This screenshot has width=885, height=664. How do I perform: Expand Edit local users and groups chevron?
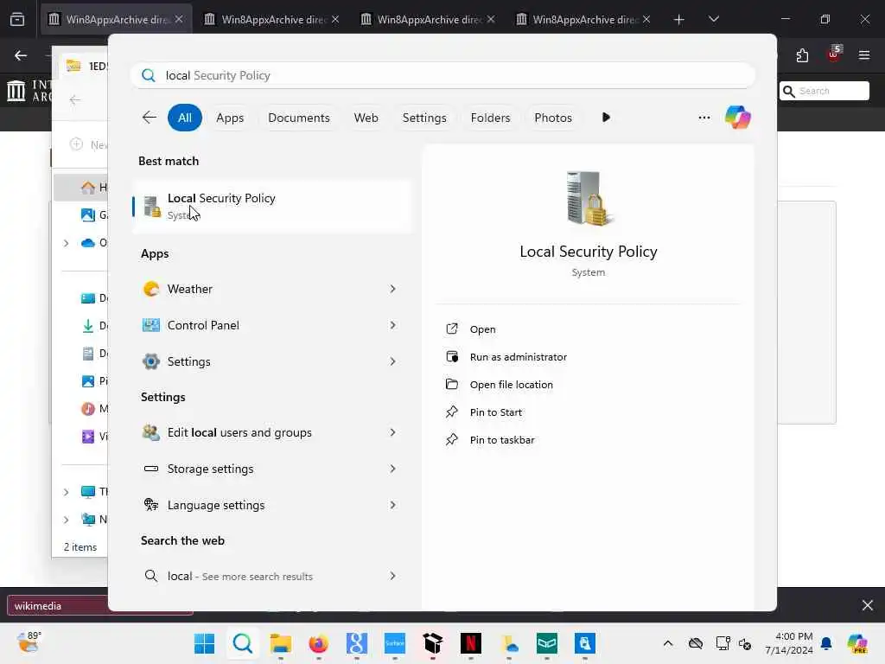coord(393,432)
